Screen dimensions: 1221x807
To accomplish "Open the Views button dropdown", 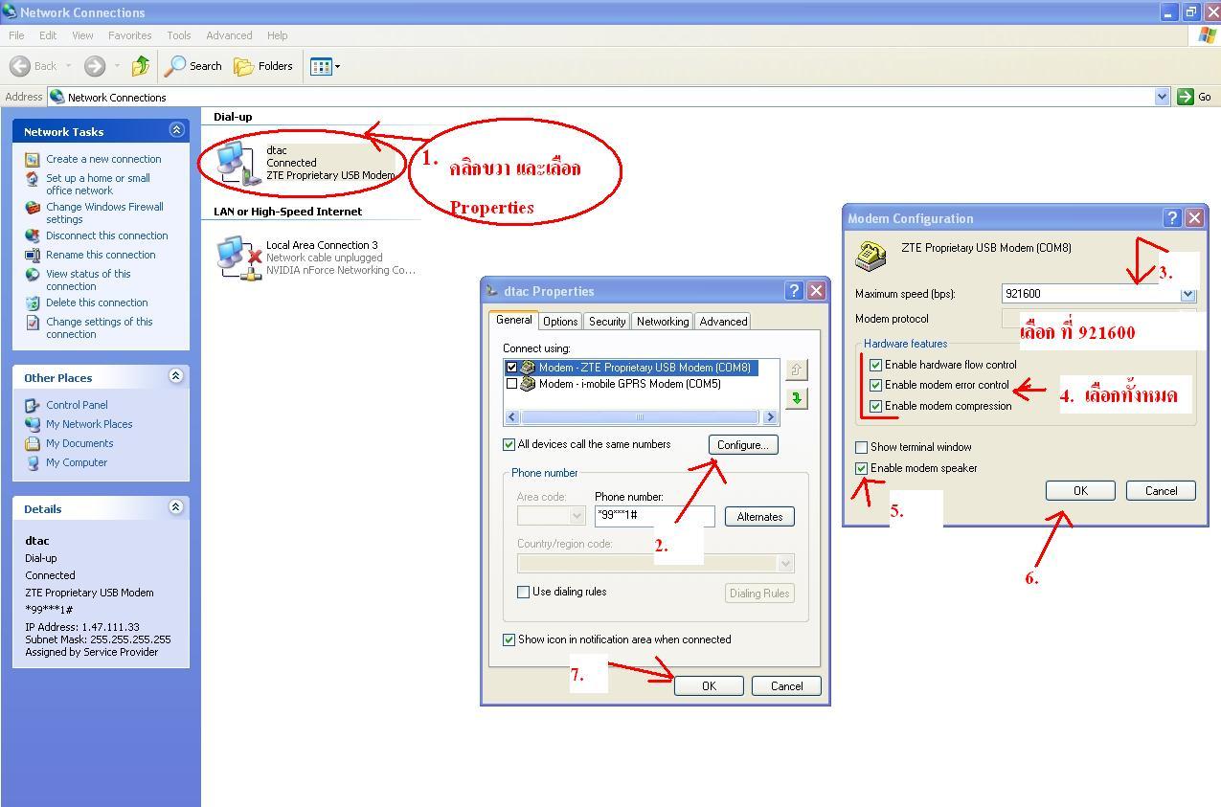I will pos(326,66).
